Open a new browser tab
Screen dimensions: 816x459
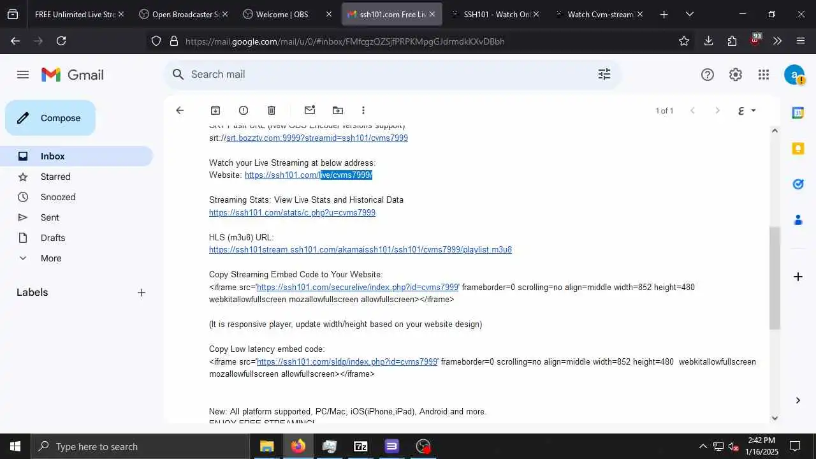tap(664, 14)
